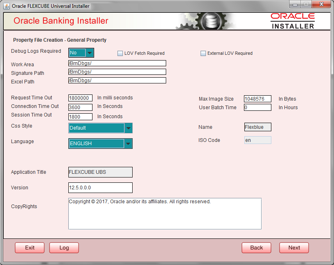Select the Request Time Out field
This screenshot has width=334, height=265.
(x=80, y=98)
